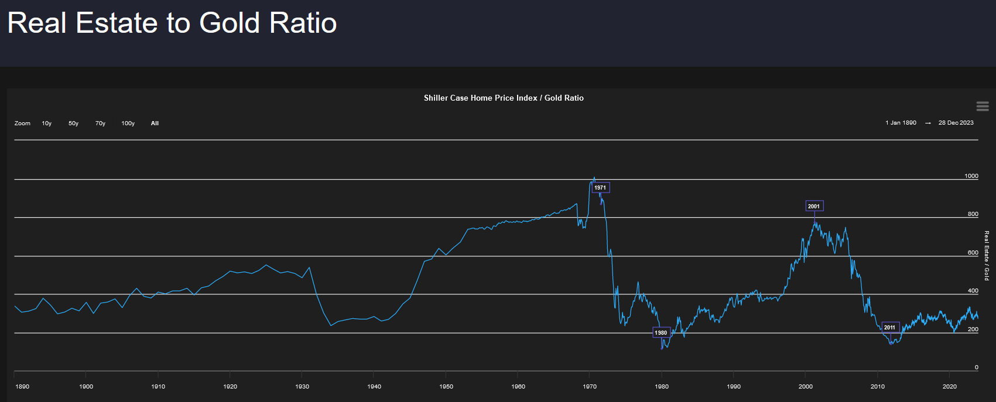Set zoom range to 10y

coord(47,123)
